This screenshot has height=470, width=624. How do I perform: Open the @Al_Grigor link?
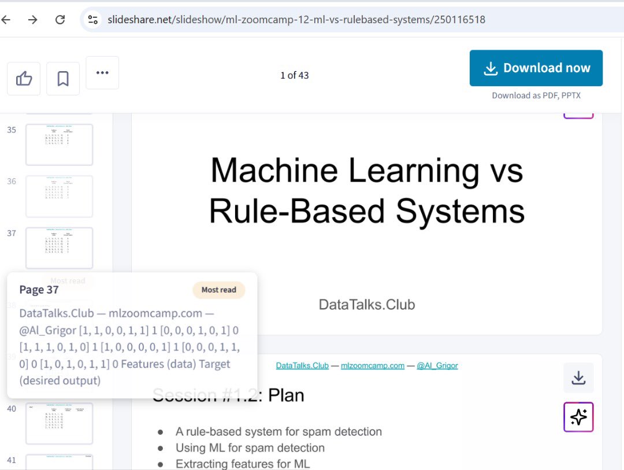[437, 365]
